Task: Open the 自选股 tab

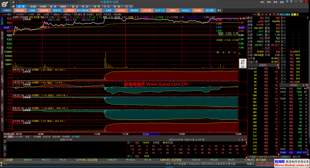Action: coord(33,6)
